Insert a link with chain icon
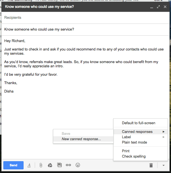Image resolution: width=171 pixels, height=173 pixels. 68,165
